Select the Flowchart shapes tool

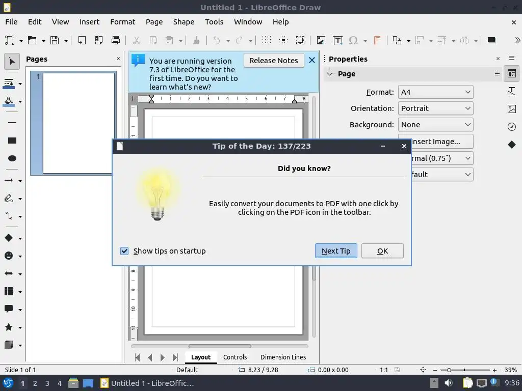pos(9,292)
